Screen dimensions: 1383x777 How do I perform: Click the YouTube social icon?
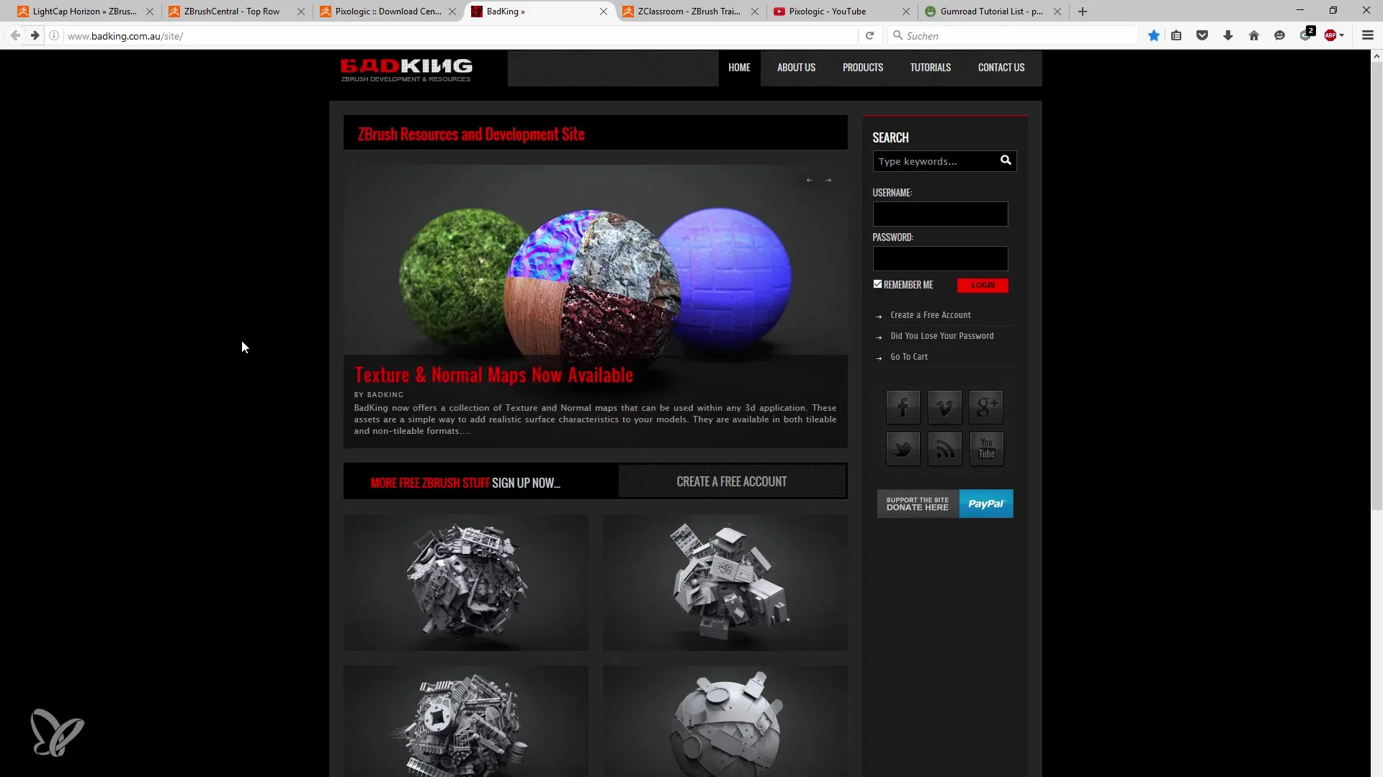[x=986, y=447]
